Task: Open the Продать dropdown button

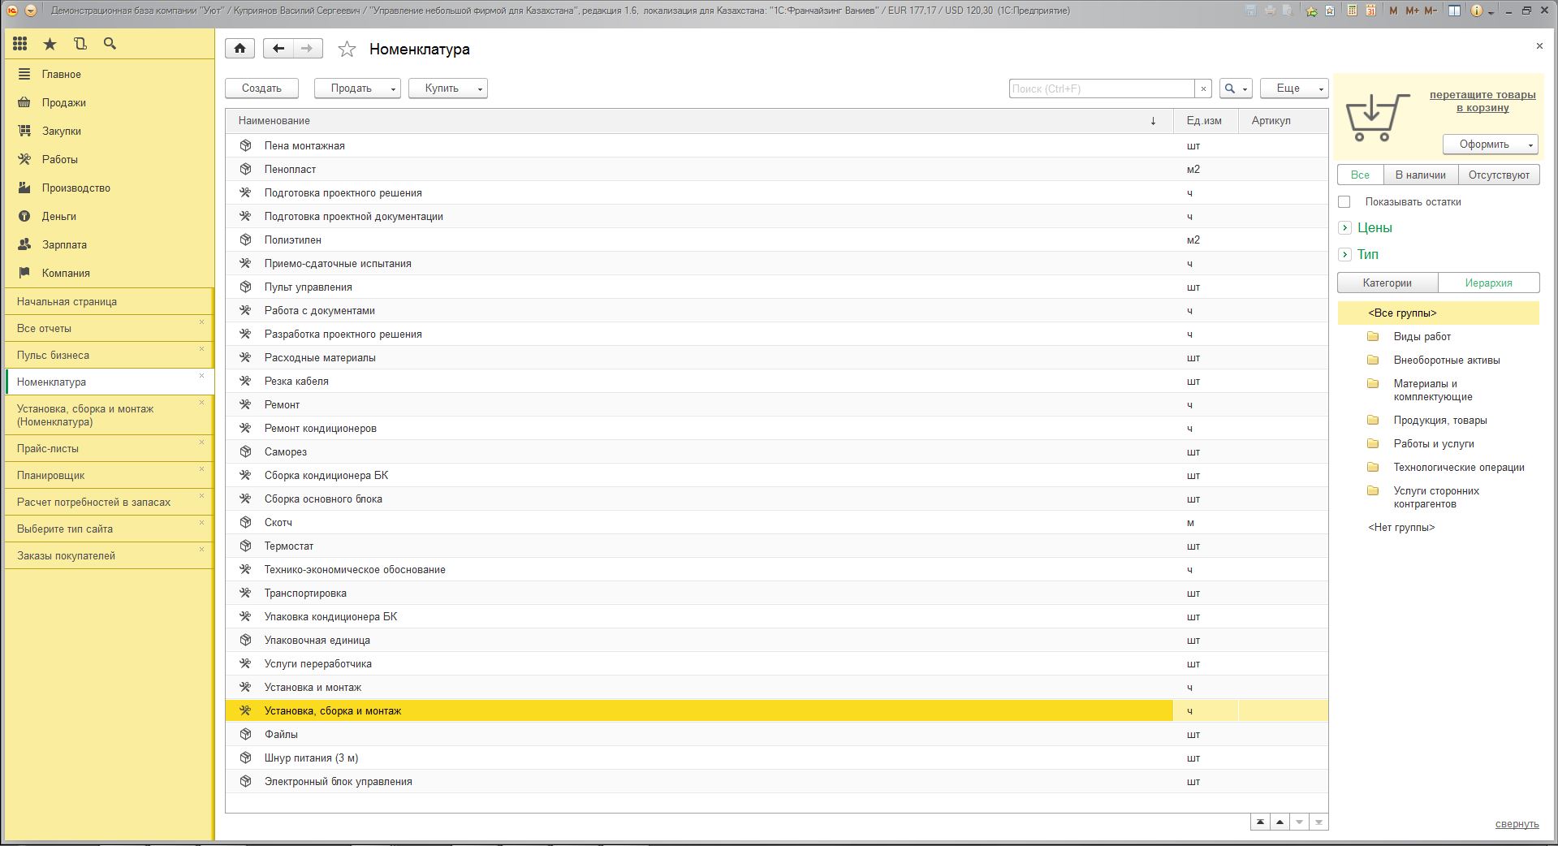Action: point(357,88)
